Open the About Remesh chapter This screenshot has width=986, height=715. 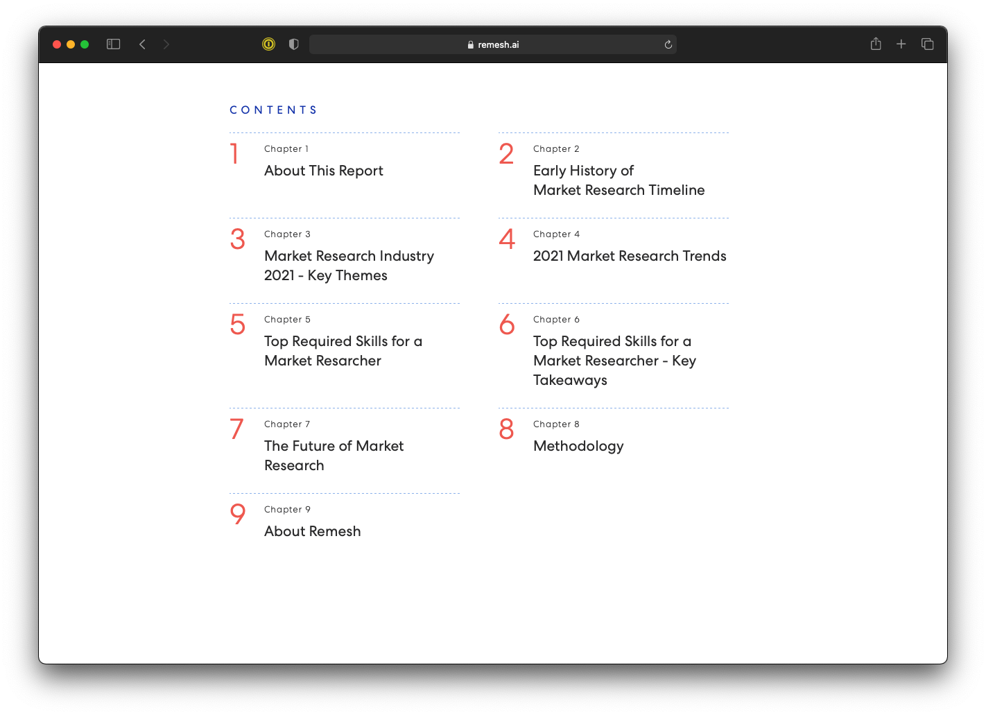pos(313,531)
